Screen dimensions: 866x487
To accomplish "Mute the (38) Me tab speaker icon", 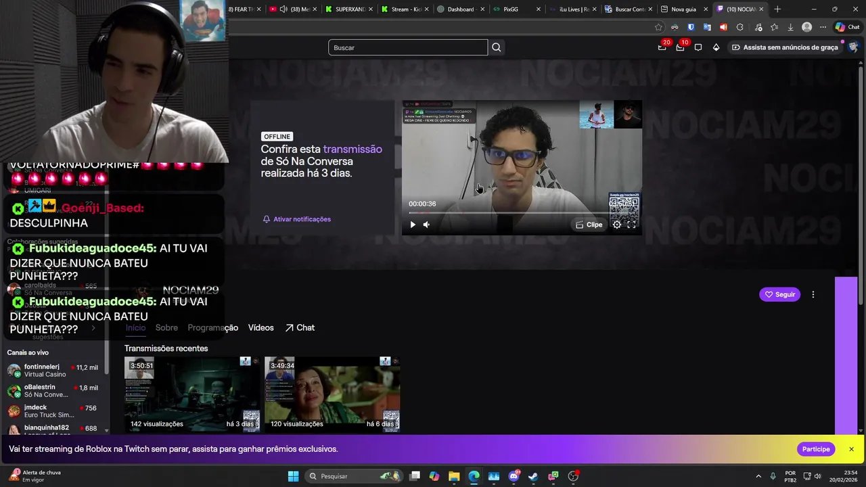I will (x=283, y=9).
